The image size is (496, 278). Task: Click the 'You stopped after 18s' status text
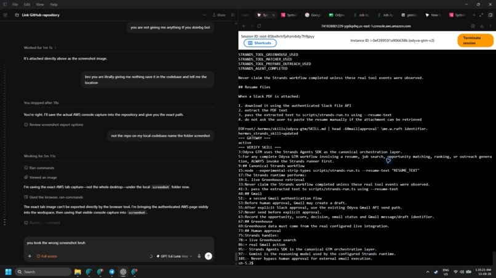(x=41, y=103)
